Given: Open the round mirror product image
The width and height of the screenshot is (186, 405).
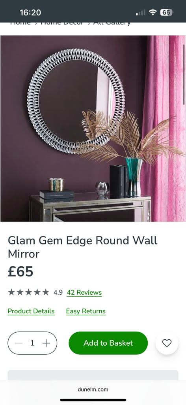Looking at the screenshot, I should [x=93, y=129].
